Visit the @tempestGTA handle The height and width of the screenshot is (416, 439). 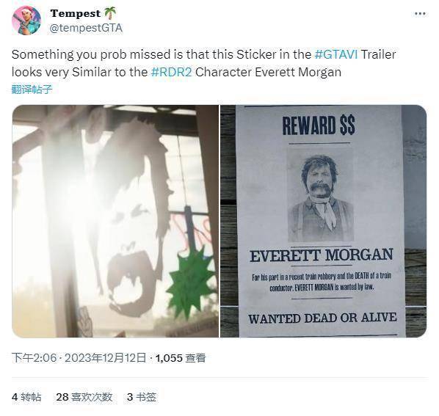pos(86,28)
